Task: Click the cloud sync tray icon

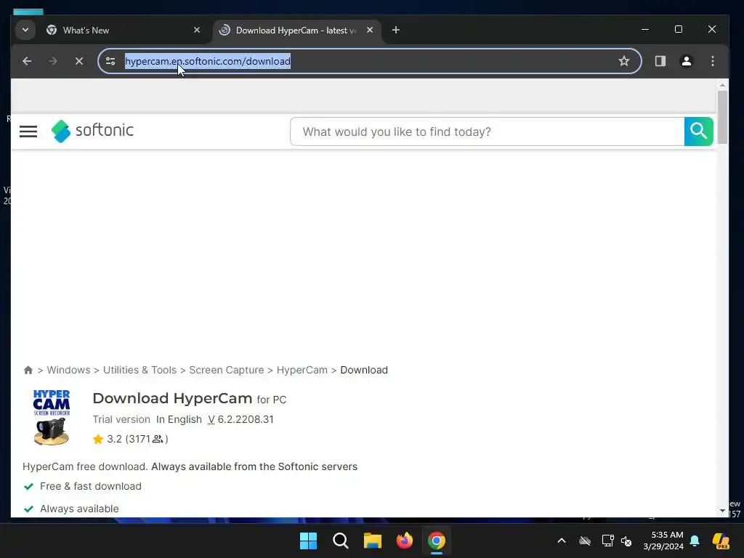Action: point(585,541)
